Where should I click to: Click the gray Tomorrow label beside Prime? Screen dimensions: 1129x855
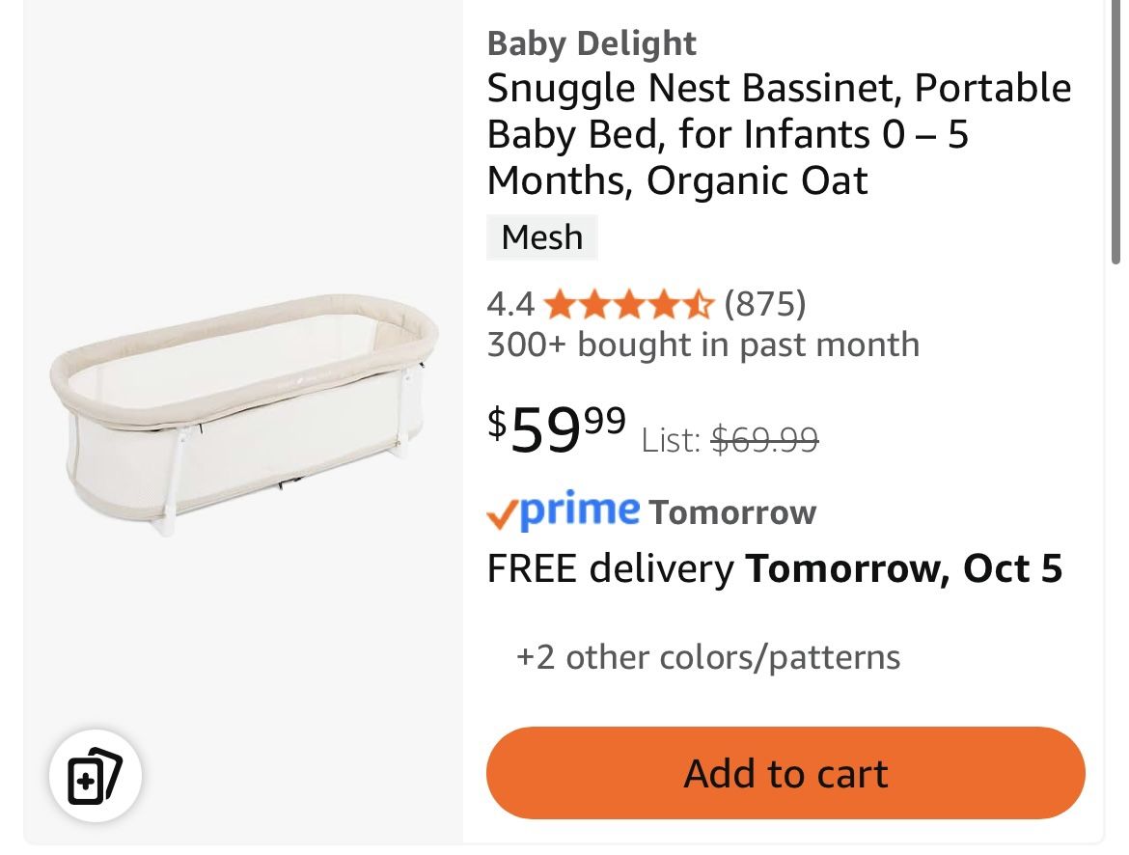click(732, 512)
